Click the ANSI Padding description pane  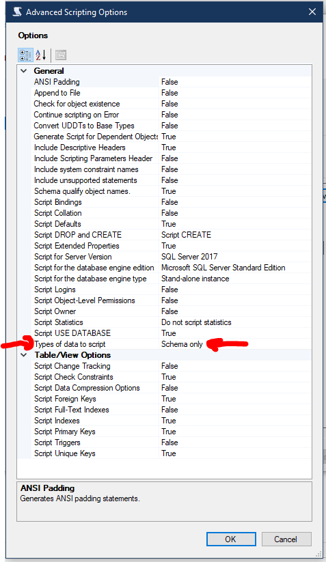click(x=164, y=501)
